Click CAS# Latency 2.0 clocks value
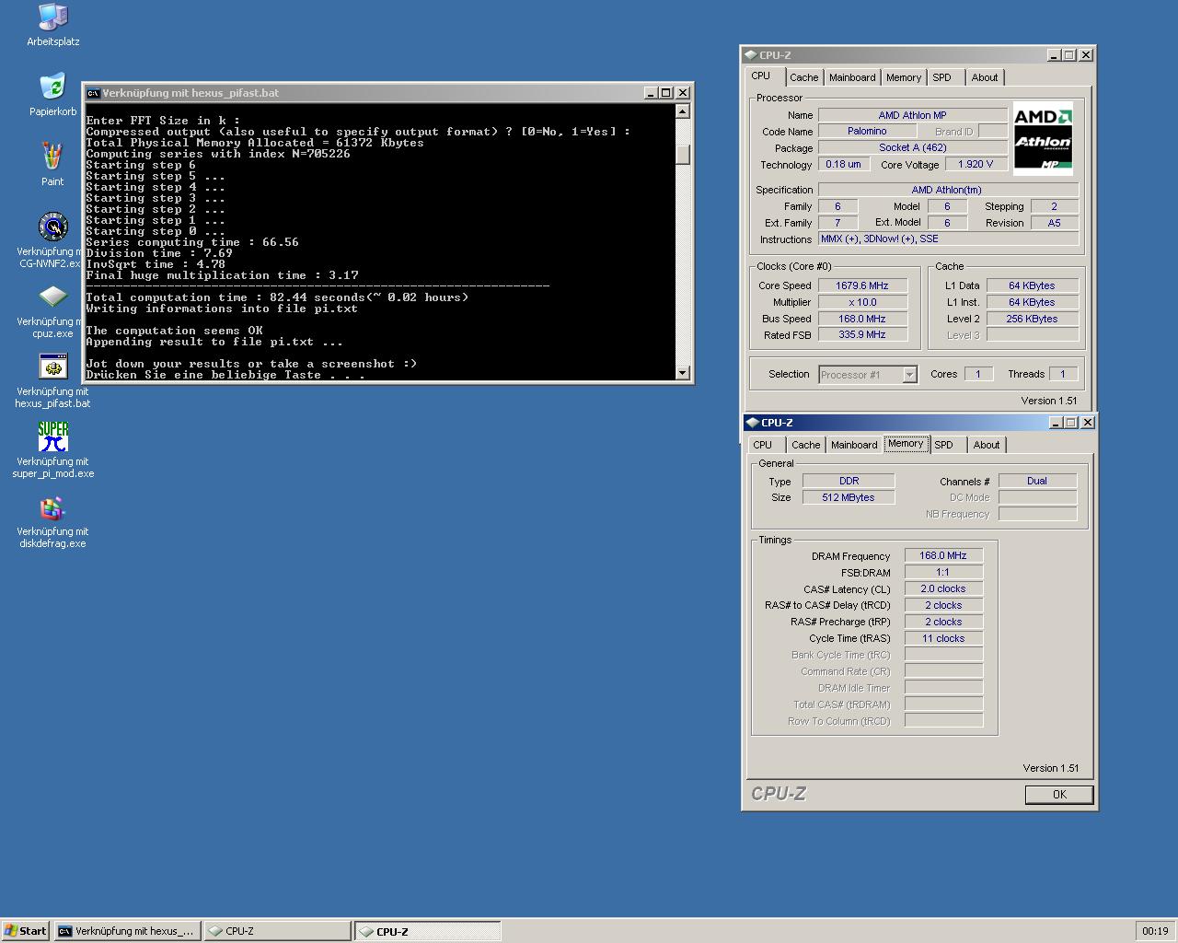This screenshot has height=943, width=1178. 943,589
